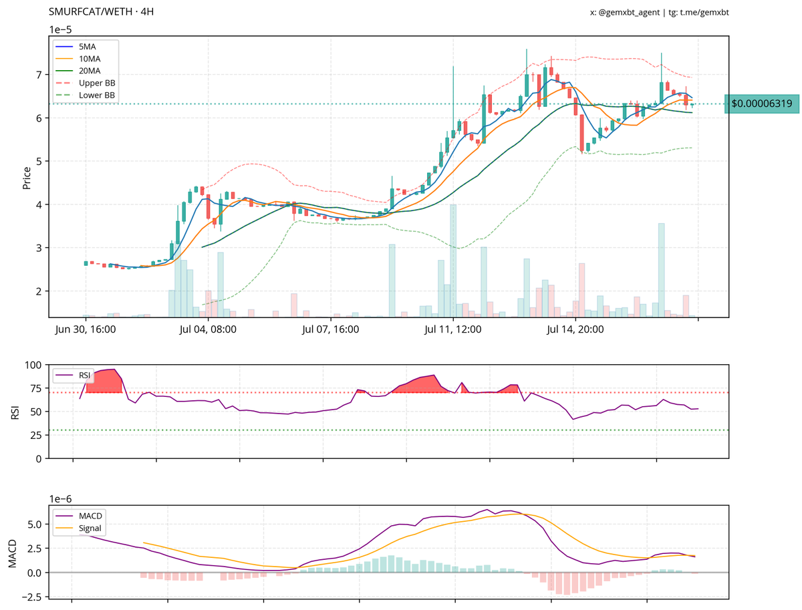
Task: Click the 1e−5 price scale exponent
Action: [x=61, y=29]
